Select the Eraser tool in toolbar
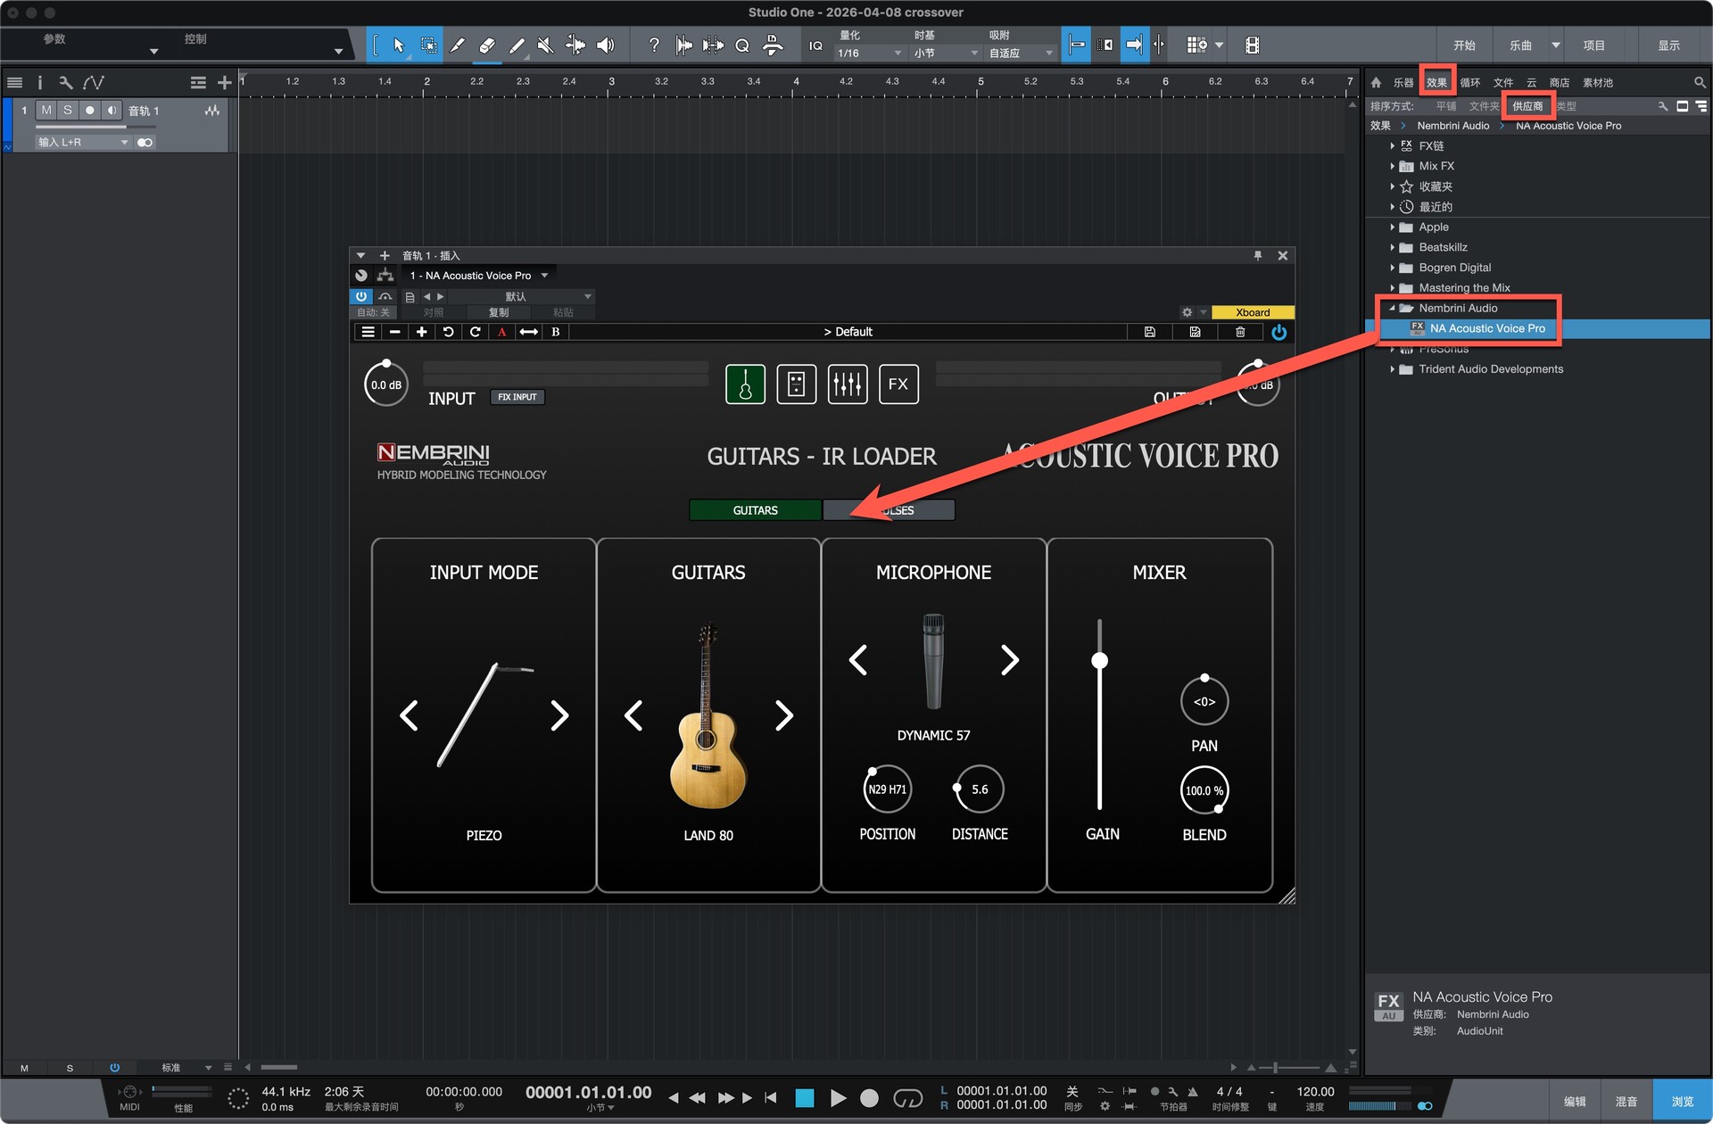 tap(487, 45)
